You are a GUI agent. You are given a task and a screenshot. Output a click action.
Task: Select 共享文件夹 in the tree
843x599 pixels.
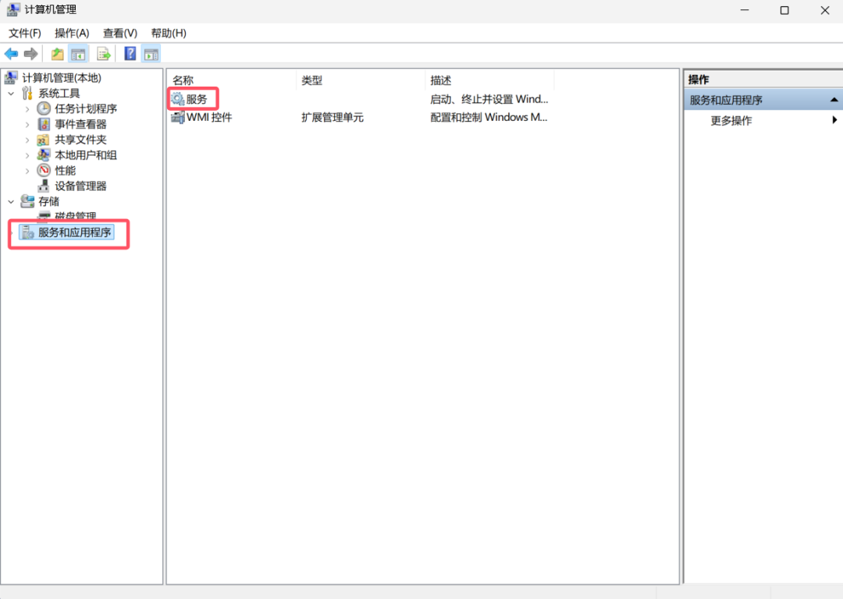pos(80,140)
